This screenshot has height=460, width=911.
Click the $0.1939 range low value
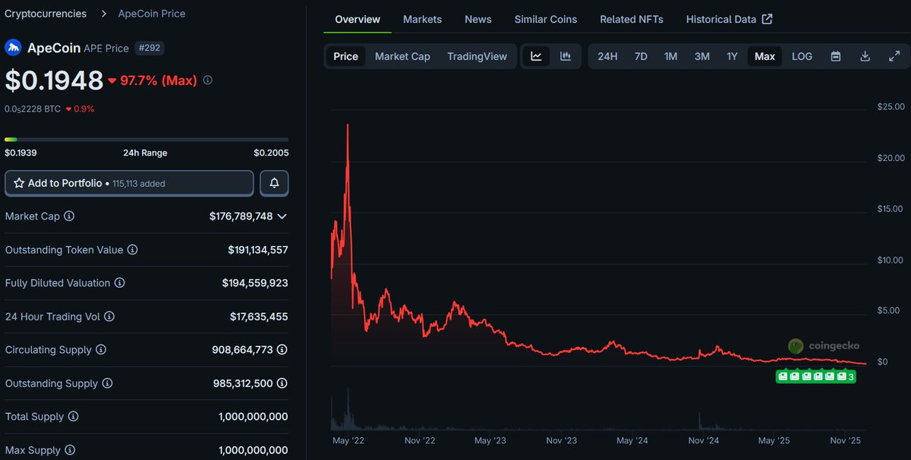tap(20, 153)
